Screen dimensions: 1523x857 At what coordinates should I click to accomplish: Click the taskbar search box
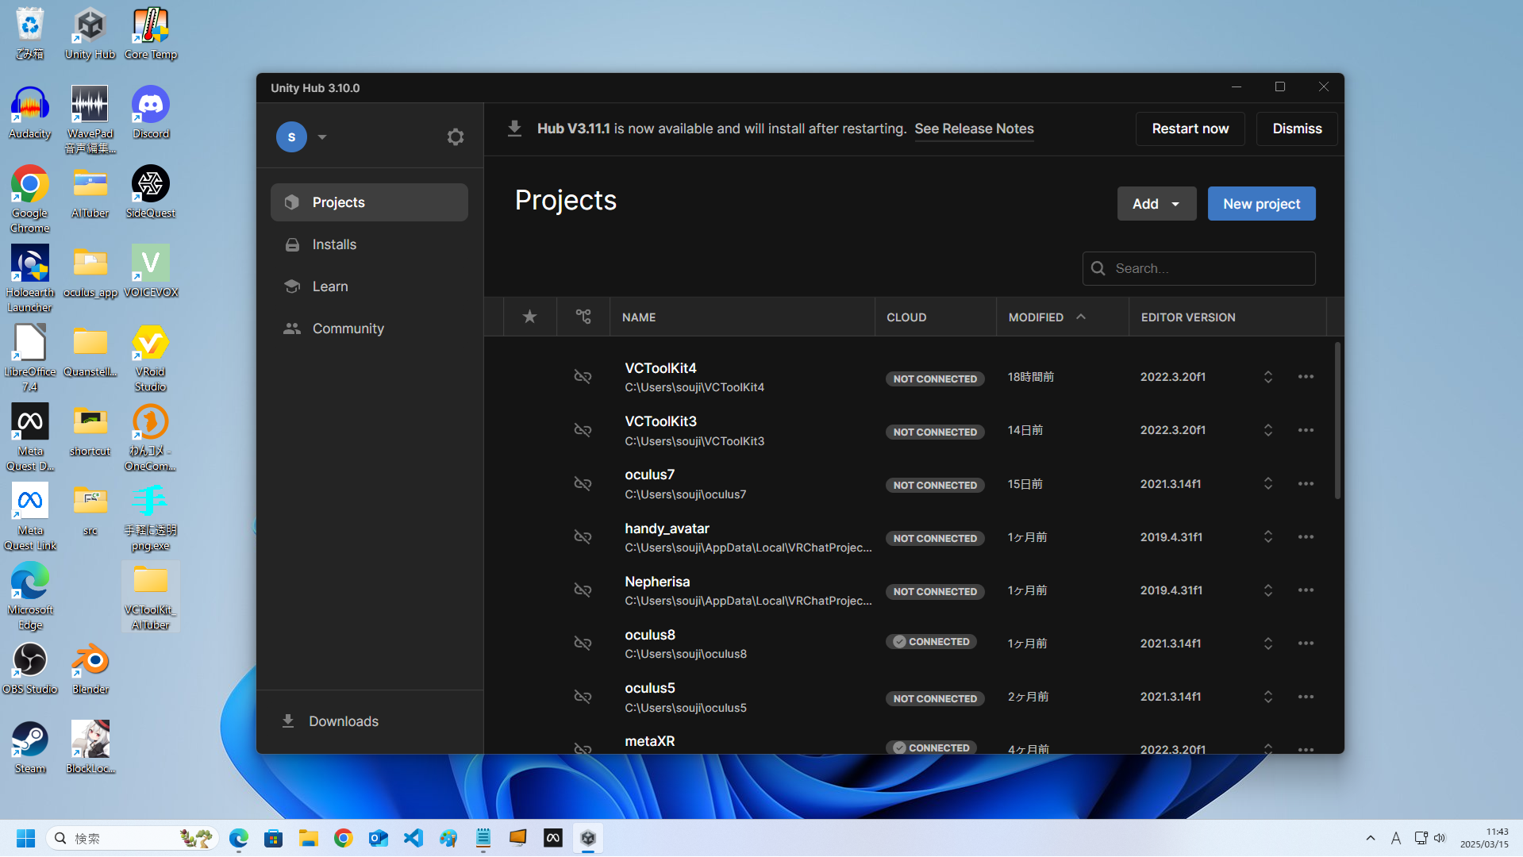(133, 838)
